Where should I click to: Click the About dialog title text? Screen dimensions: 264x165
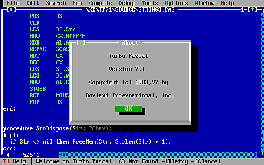coord(130,42)
